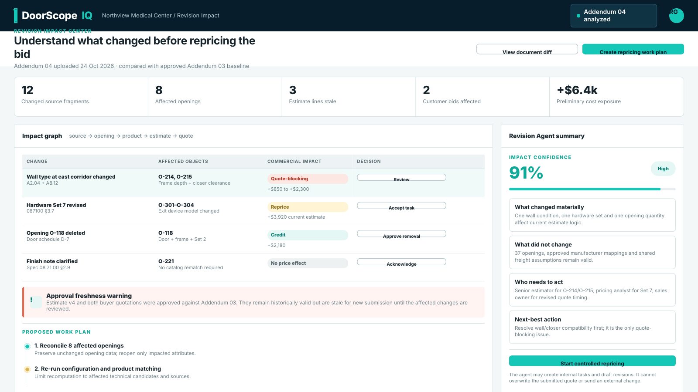Click the 91% impact confidence progress bar
The width and height of the screenshot is (698, 392).
592,189
